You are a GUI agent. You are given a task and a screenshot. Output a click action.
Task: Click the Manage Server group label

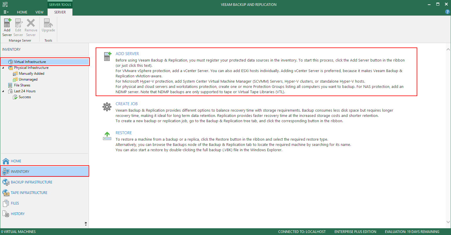coord(20,40)
